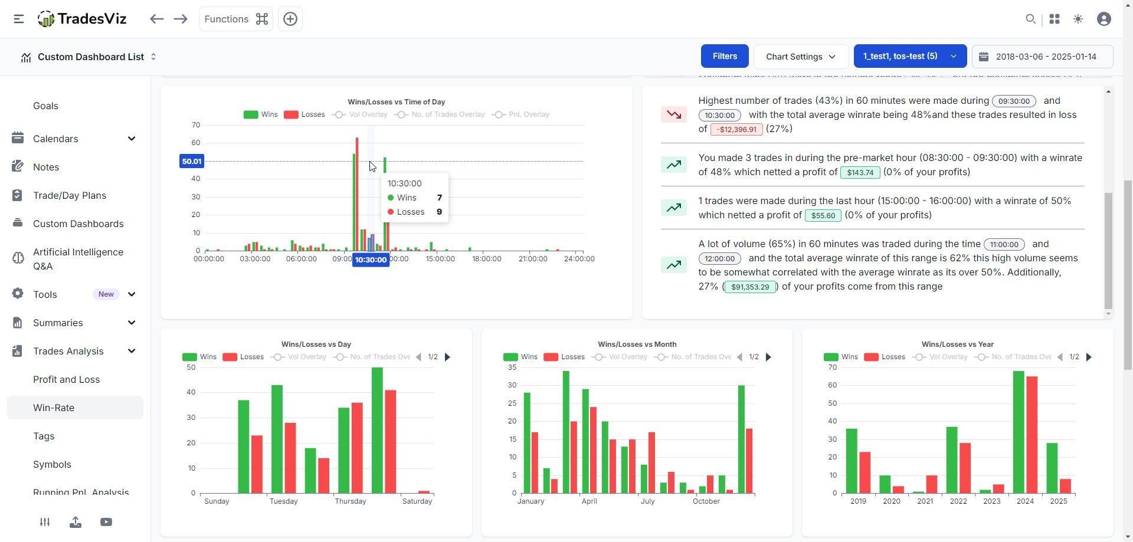Go to next legend page on Wins/Losses vs Day
The width and height of the screenshot is (1133, 542).
pos(447,357)
